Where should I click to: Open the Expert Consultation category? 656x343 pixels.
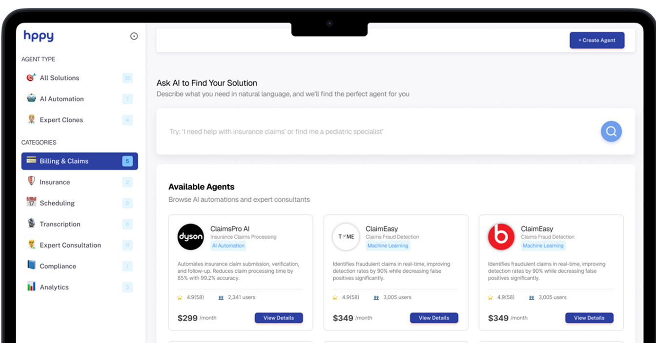(70, 245)
